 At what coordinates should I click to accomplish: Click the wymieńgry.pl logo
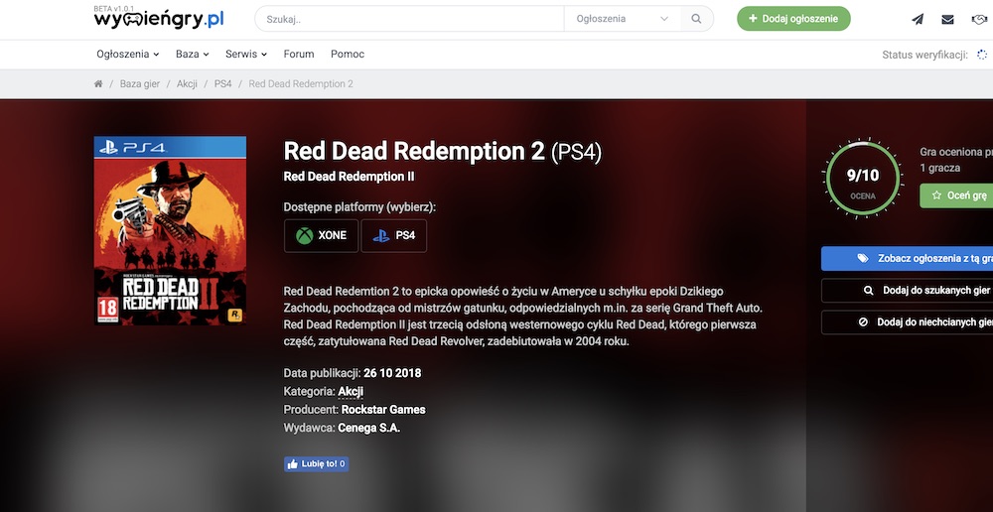point(158,18)
